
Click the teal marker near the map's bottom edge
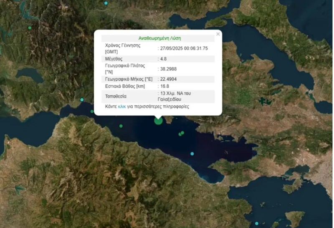[257, 223]
